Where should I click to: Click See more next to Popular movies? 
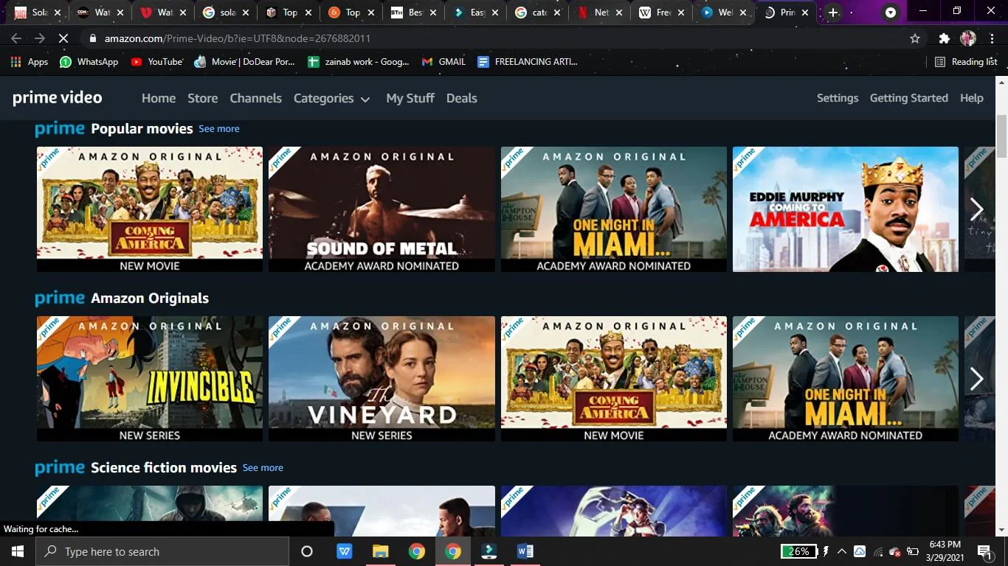click(219, 129)
